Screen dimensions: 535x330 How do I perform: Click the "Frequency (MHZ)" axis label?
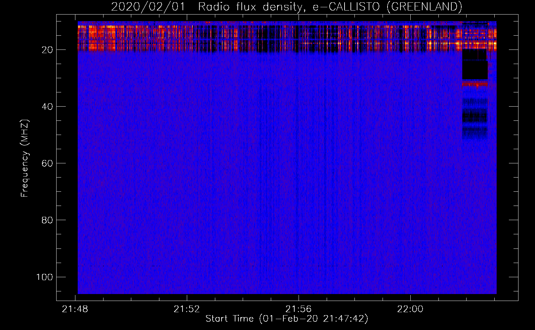pos(25,158)
